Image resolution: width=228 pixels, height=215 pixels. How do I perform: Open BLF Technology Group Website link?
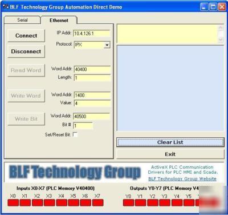pyautogui.click(x=182, y=179)
